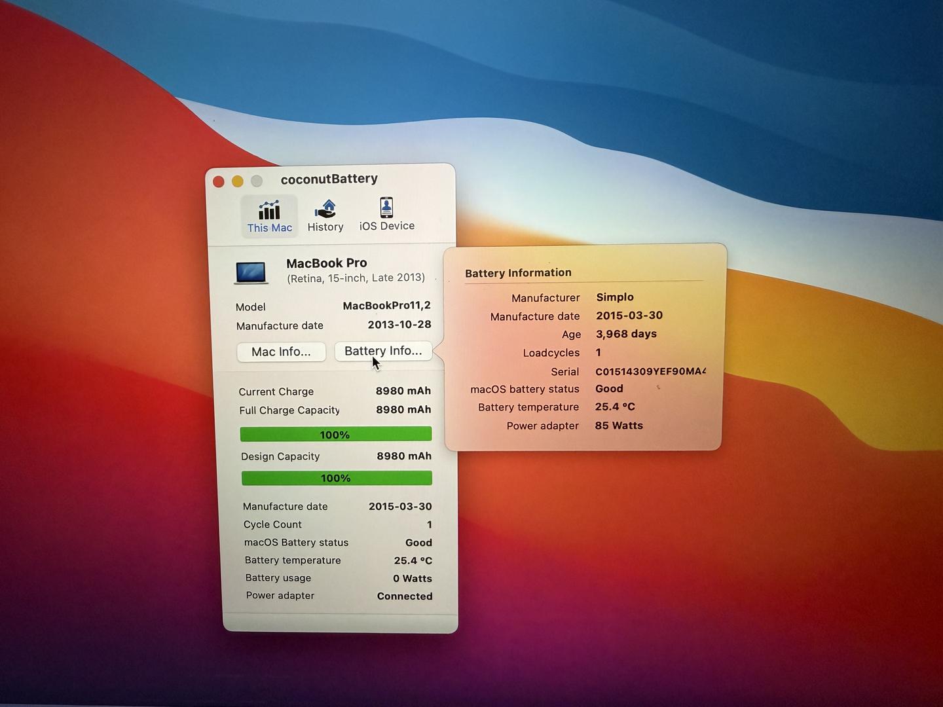Minimize coconutBattery with the yellow button
The width and height of the screenshot is (943, 707).
238,181
